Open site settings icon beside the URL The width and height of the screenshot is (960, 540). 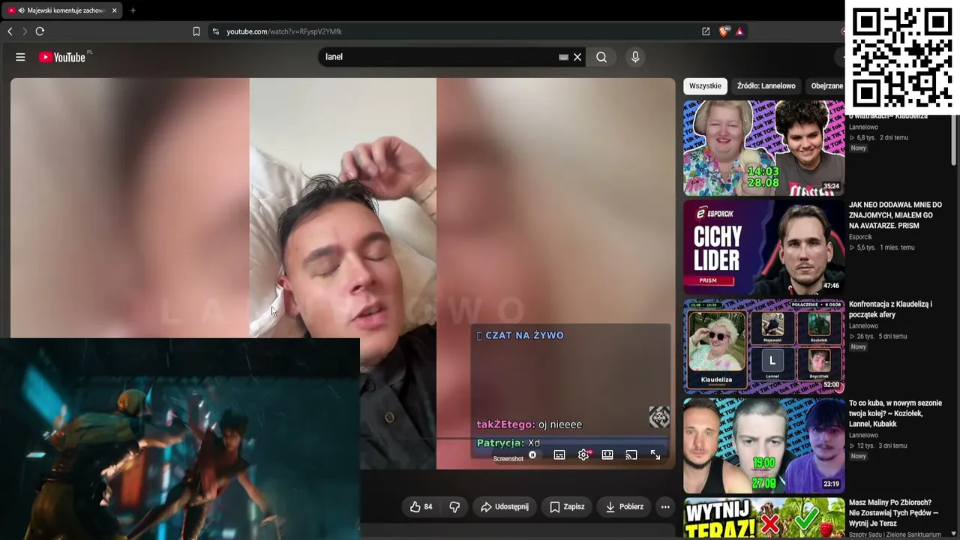pos(216,31)
